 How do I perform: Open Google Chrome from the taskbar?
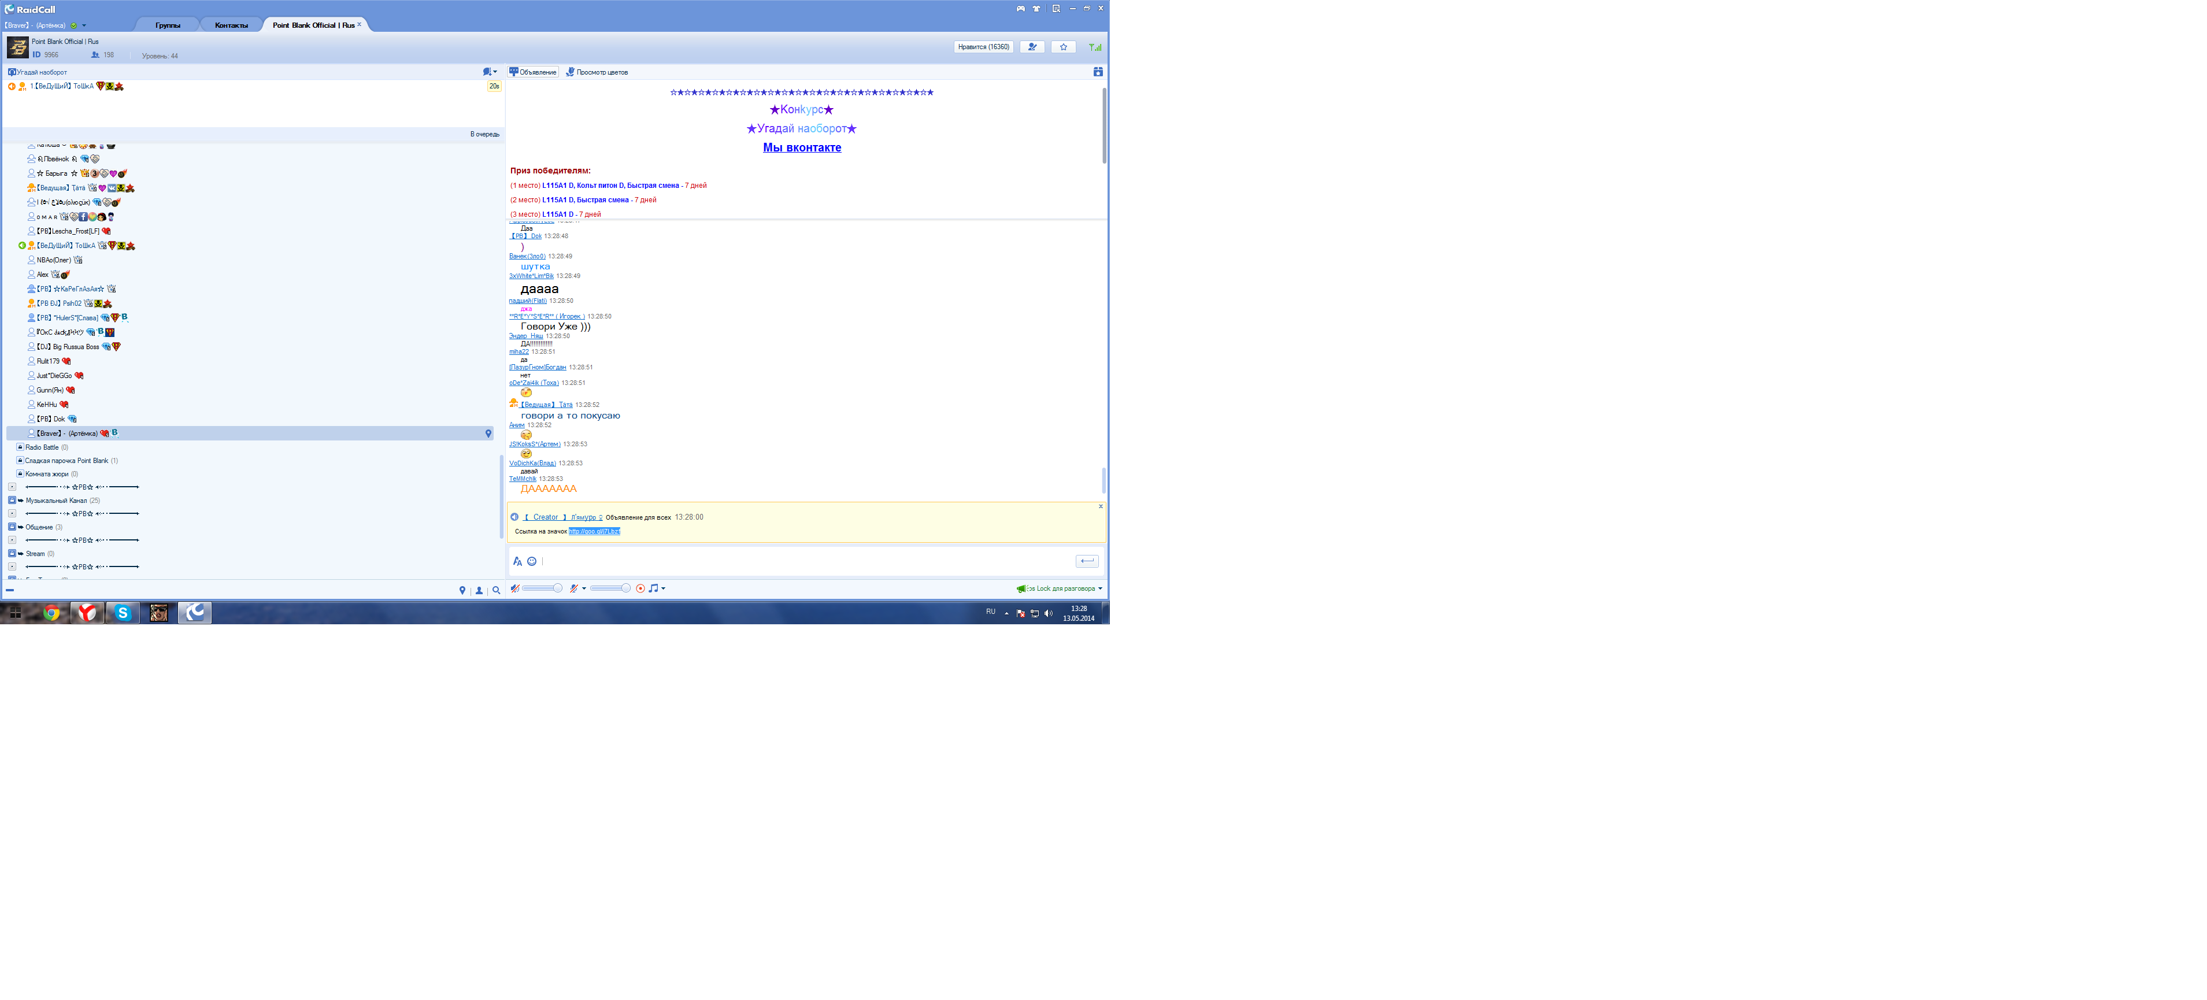point(51,613)
